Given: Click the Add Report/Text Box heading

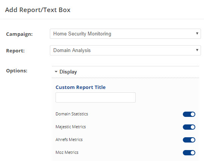Looking at the screenshot, I should pos(38,10).
